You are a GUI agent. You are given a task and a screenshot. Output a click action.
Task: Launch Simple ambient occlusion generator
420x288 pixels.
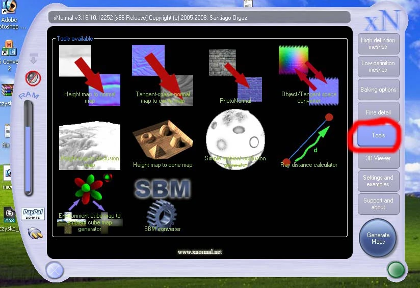point(235,139)
